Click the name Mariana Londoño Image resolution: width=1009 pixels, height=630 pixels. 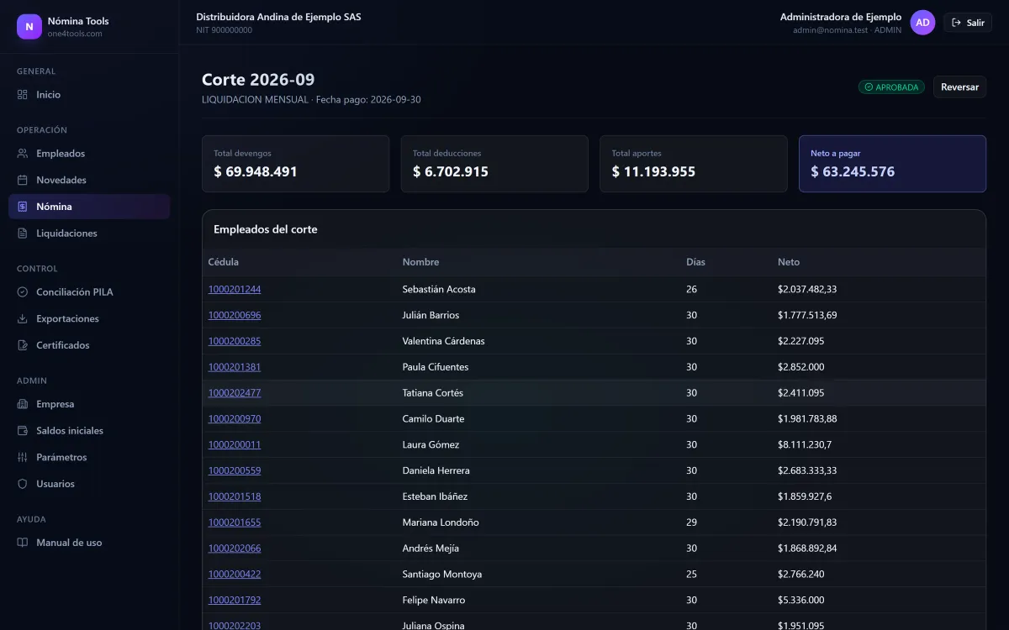[x=441, y=522]
